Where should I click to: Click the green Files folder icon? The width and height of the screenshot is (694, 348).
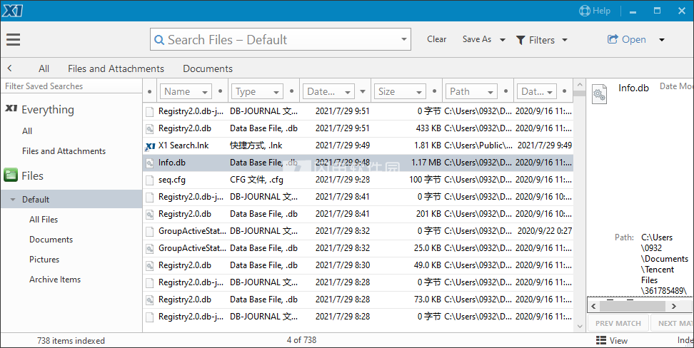coord(11,175)
